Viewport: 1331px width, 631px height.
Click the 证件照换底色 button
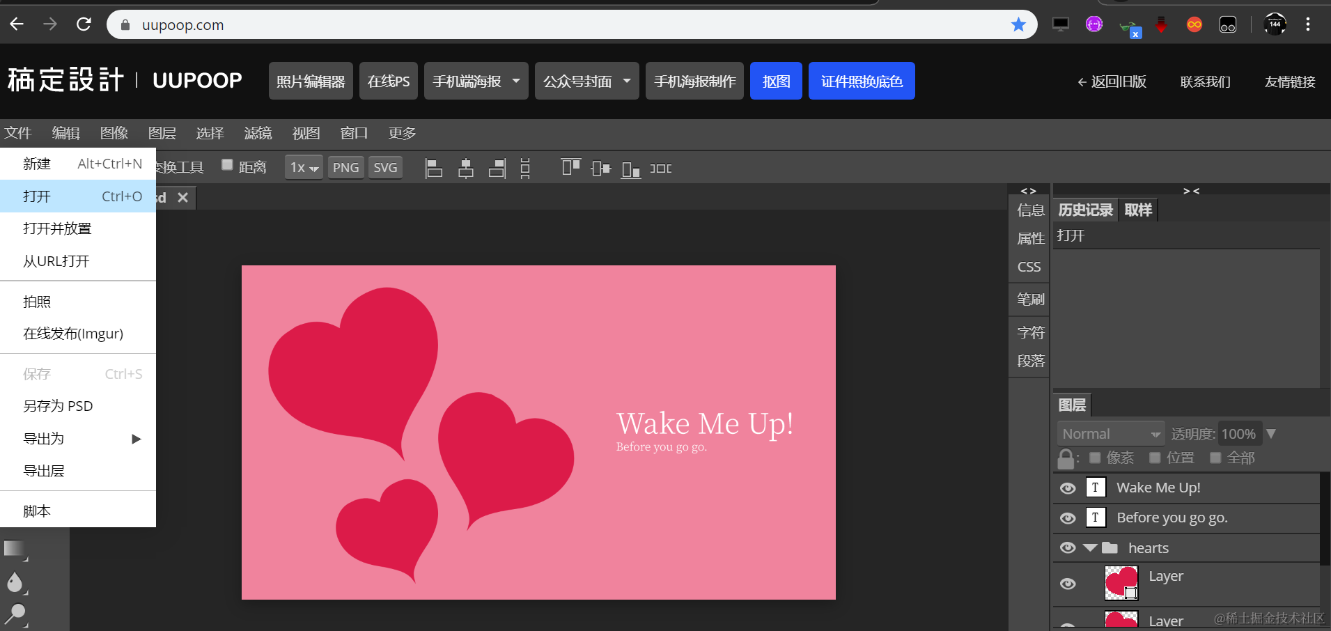click(862, 81)
